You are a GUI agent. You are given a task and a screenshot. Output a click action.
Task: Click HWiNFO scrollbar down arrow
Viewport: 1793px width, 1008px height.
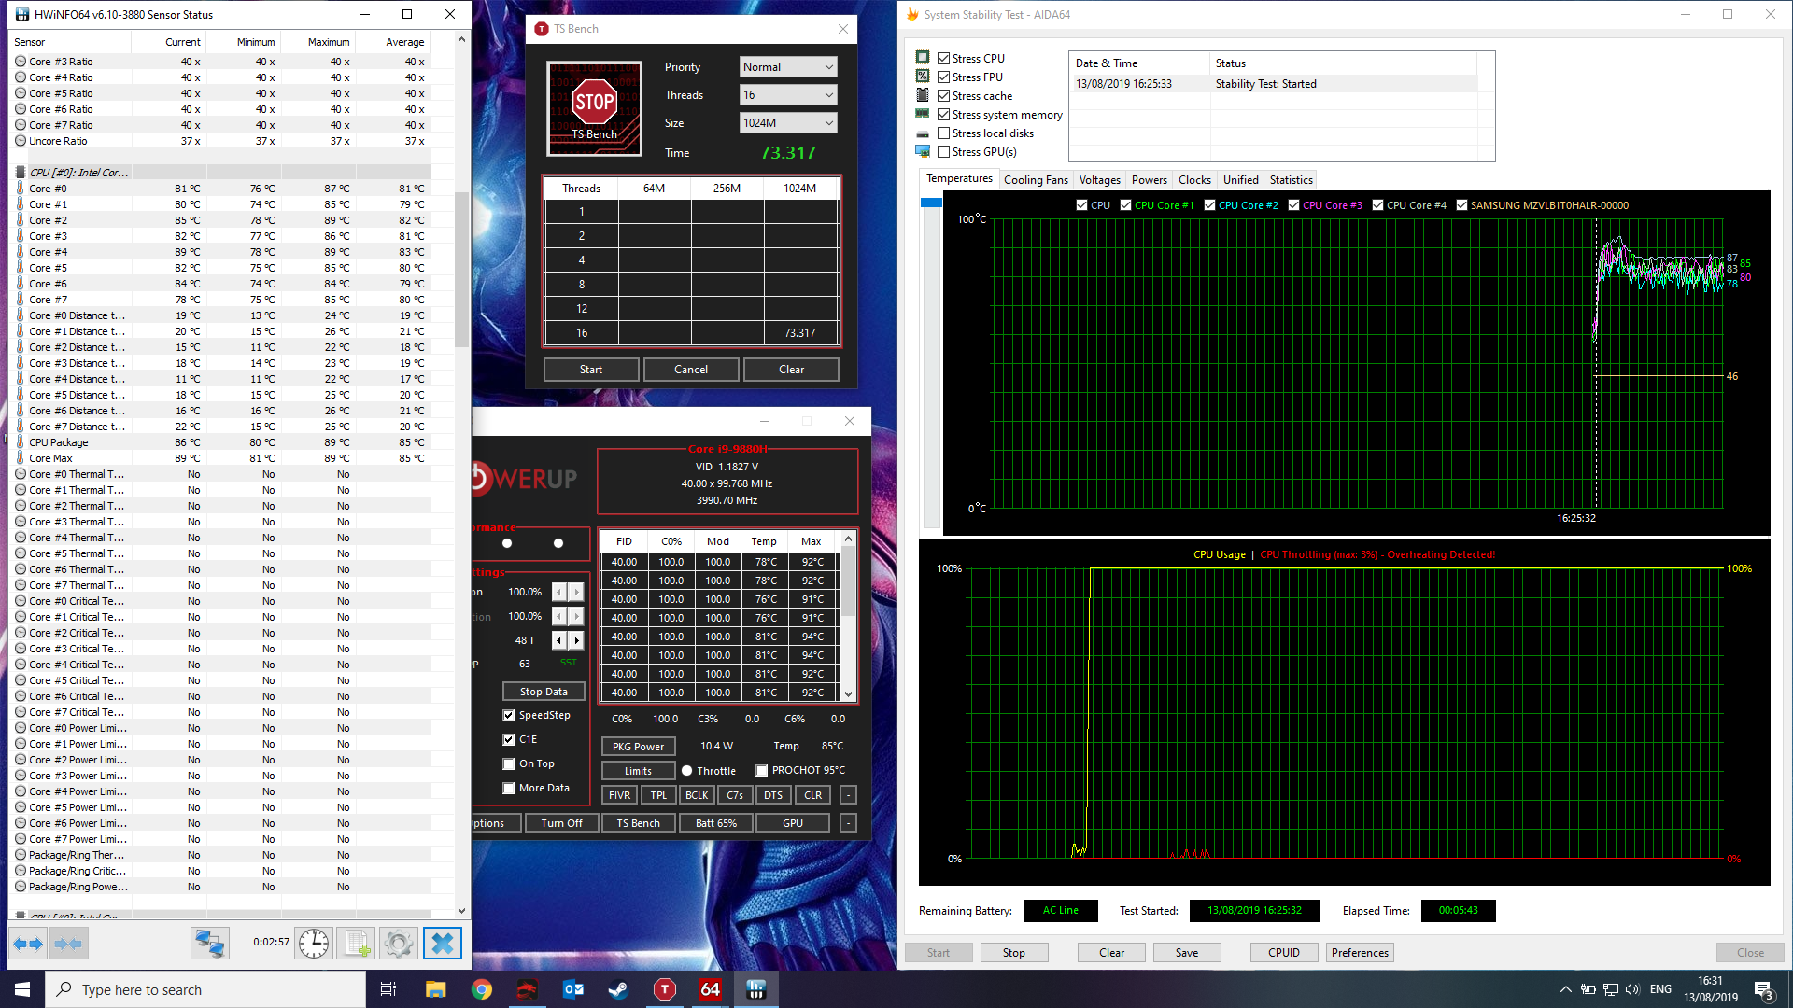pyautogui.click(x=461, y=911)
